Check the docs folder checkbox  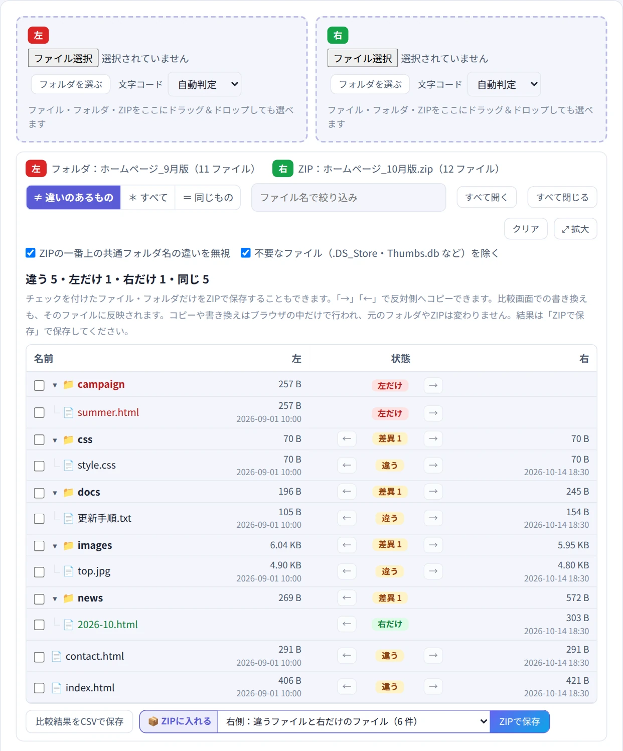[39, 493]
